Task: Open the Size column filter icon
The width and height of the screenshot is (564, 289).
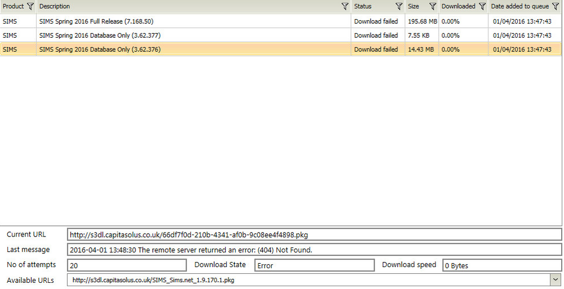Action: click(x=433, y=6)
